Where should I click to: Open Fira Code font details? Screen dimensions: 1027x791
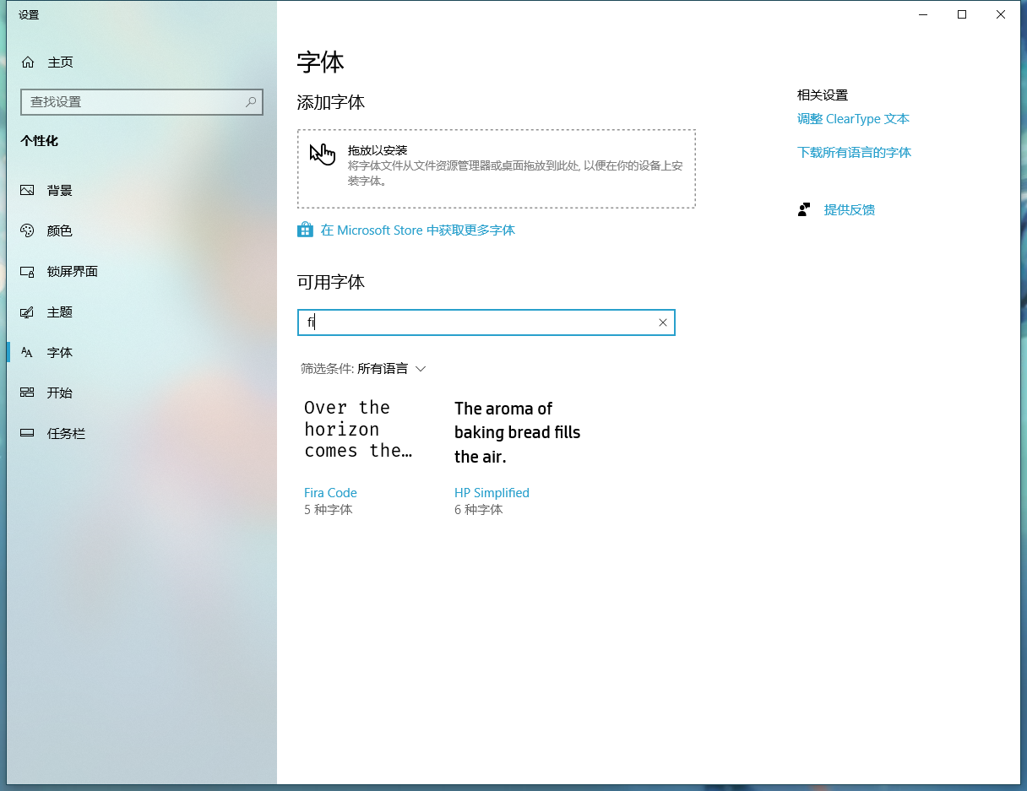pos(330,492)
